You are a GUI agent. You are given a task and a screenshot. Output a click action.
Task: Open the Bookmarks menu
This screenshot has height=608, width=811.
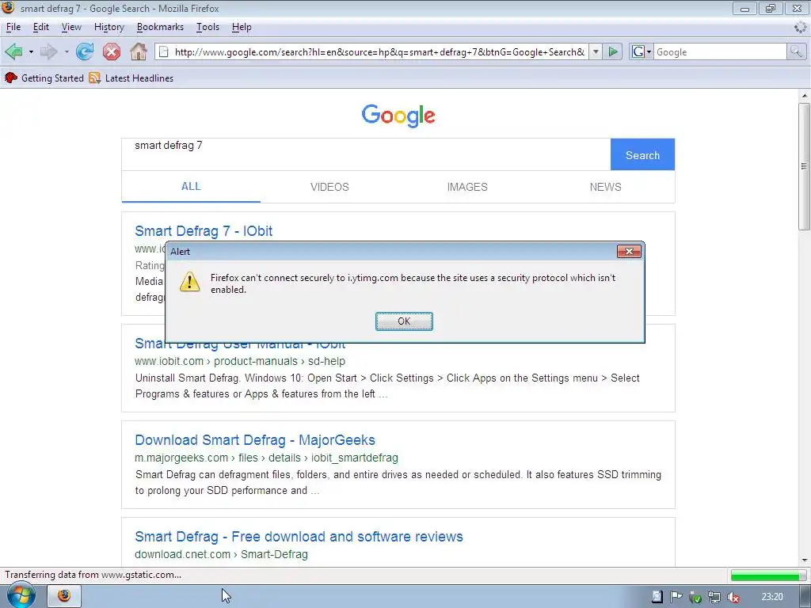pyautogui.click(x=160, y=27)
